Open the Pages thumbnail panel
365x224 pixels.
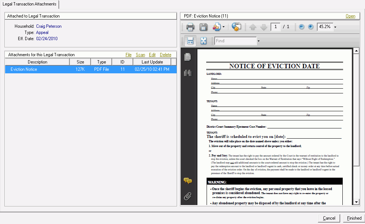pos(188,57)
